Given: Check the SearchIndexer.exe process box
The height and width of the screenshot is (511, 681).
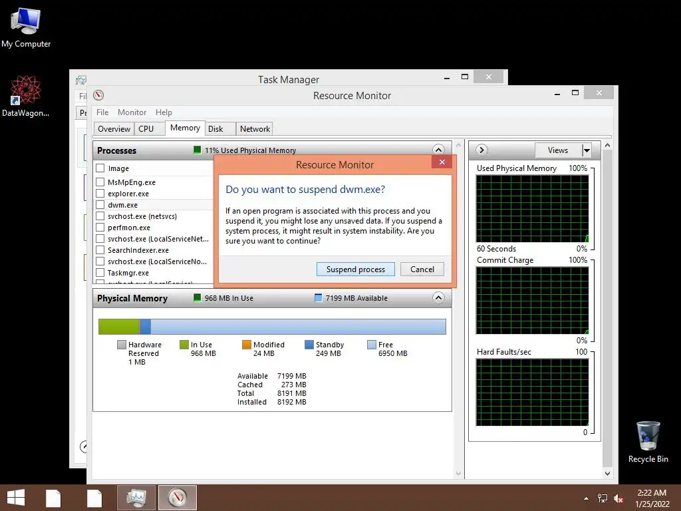Looking at the screenshot, I should coord(100,250).
